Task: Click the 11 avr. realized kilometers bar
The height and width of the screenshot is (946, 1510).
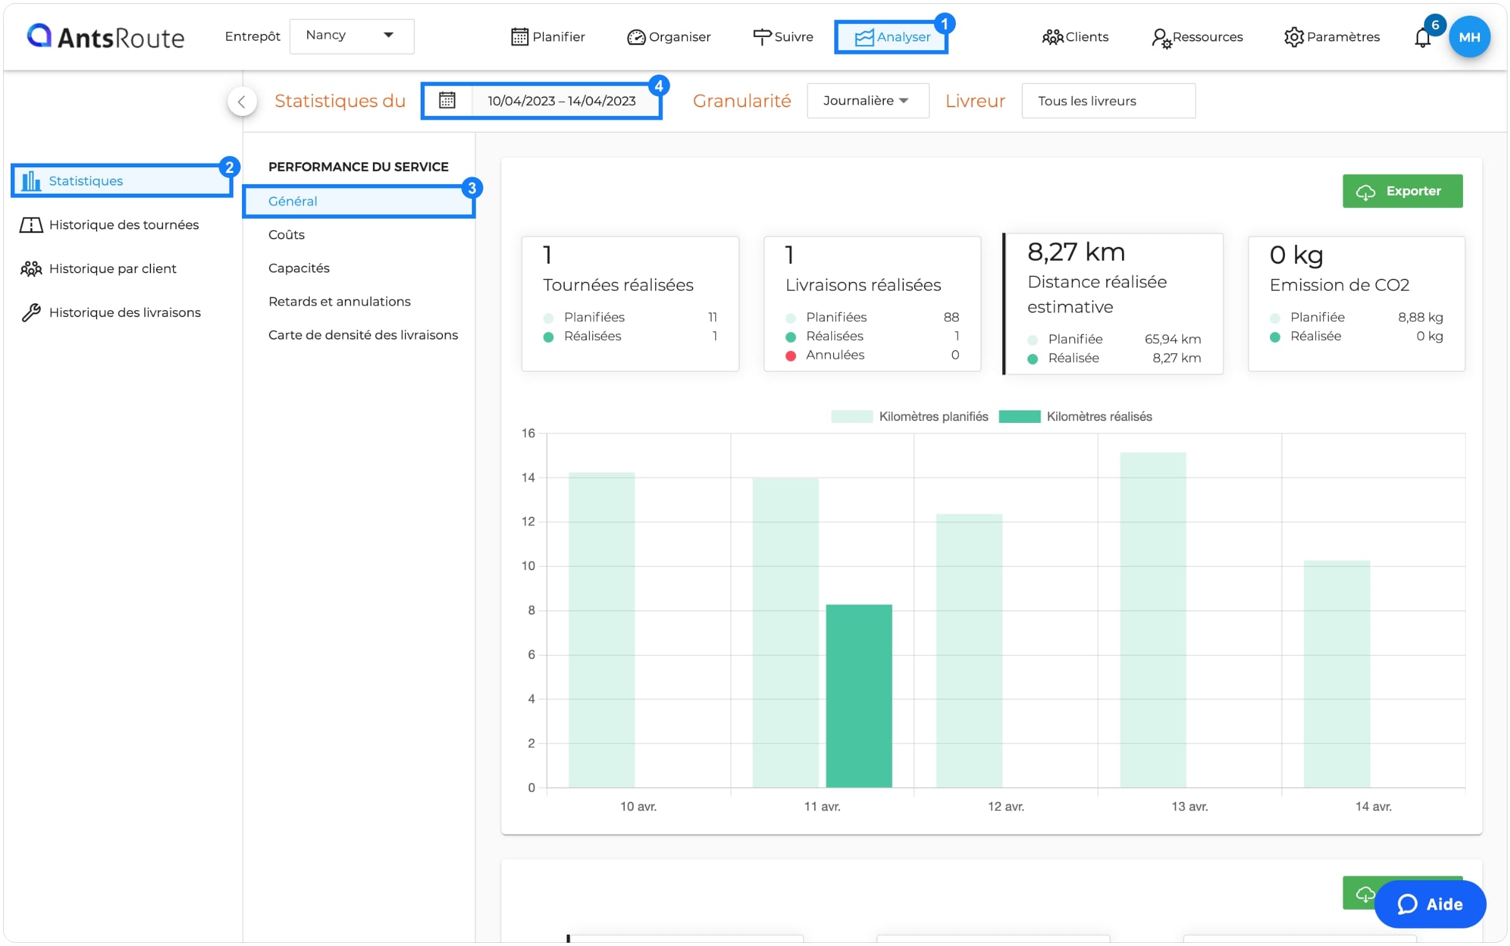Action: 858,696
